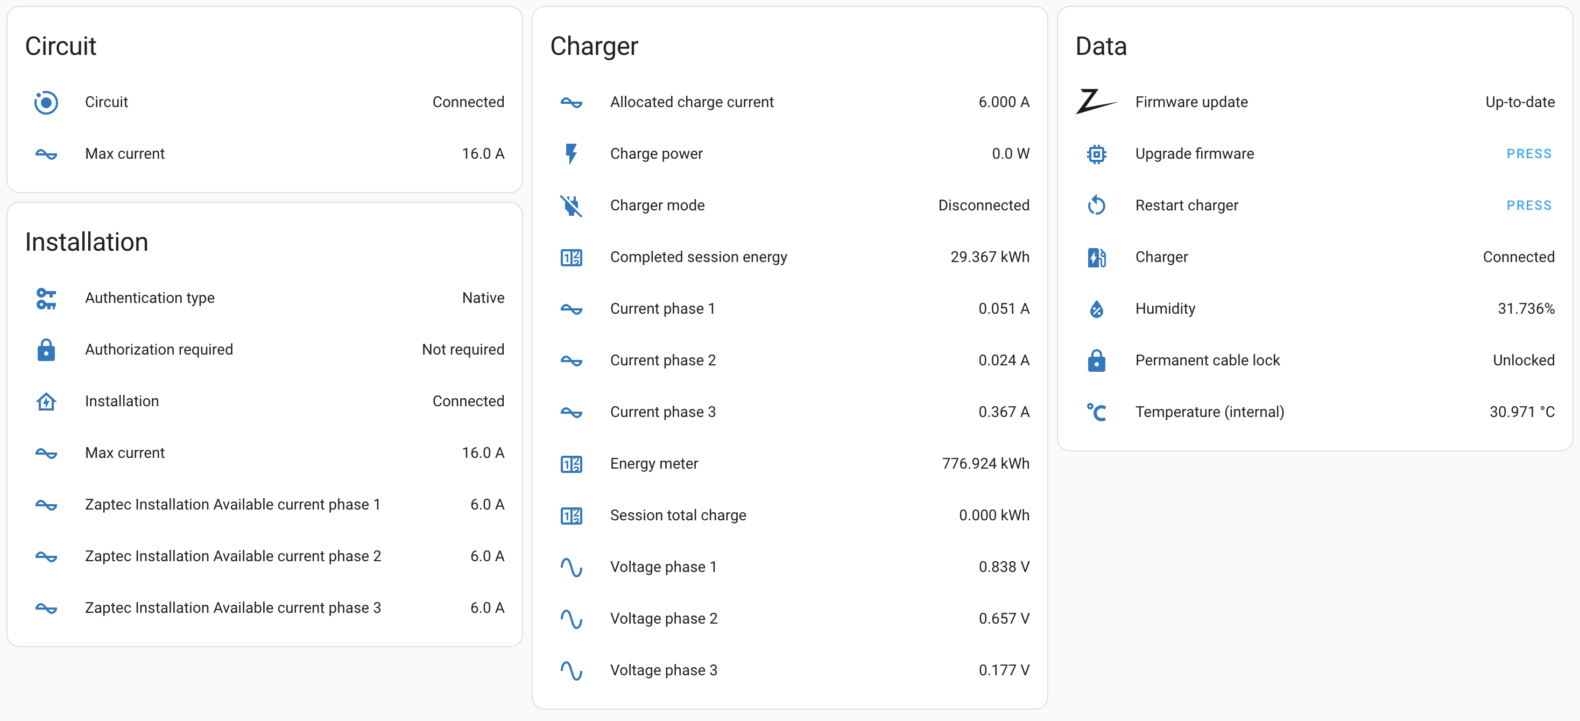Click the Not required authorization value

point(462,349)
